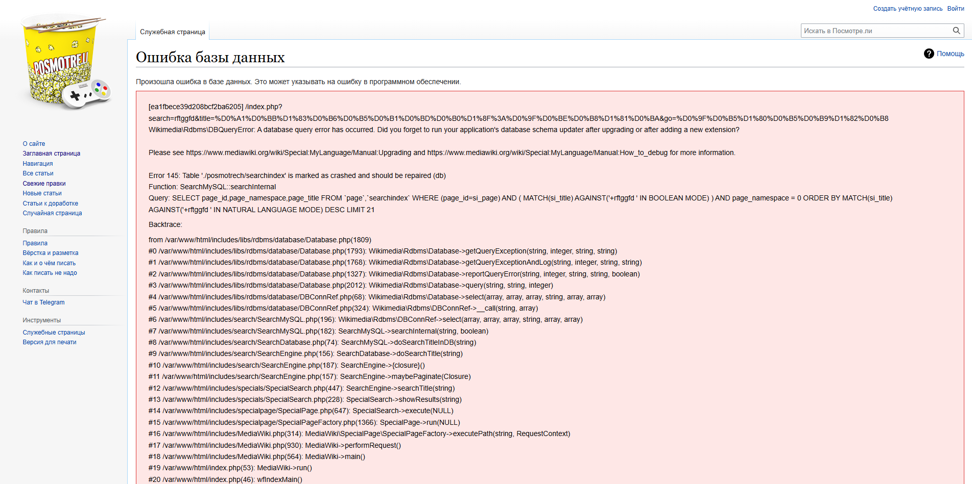This screenshot has width=972, height=484.
Task: Open Статьи к доработке link
Action: coord(50,203)
